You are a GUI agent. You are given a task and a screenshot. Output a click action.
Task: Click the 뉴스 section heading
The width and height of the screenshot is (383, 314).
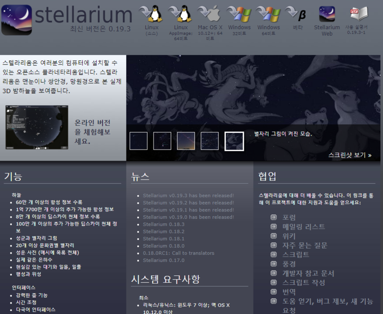140,176
